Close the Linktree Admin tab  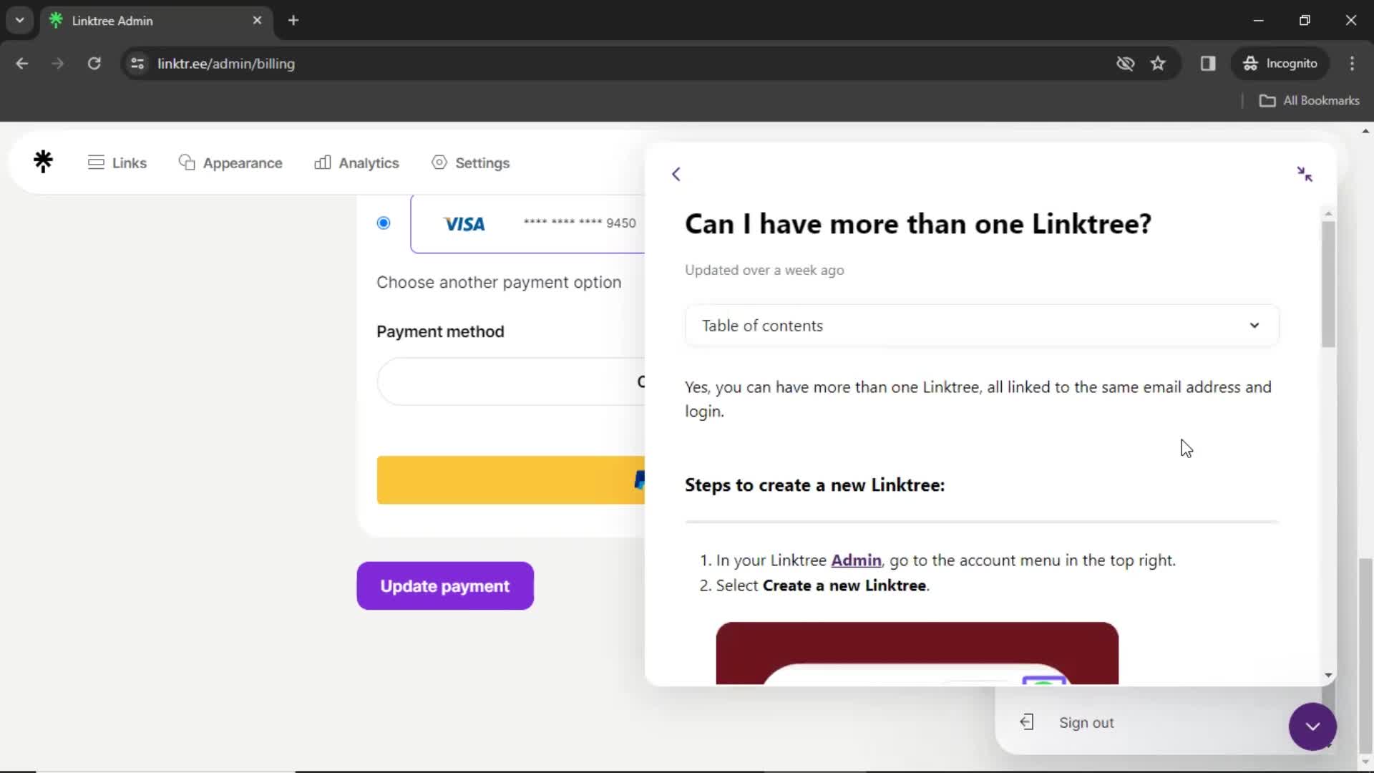click(x=257, y=21)
